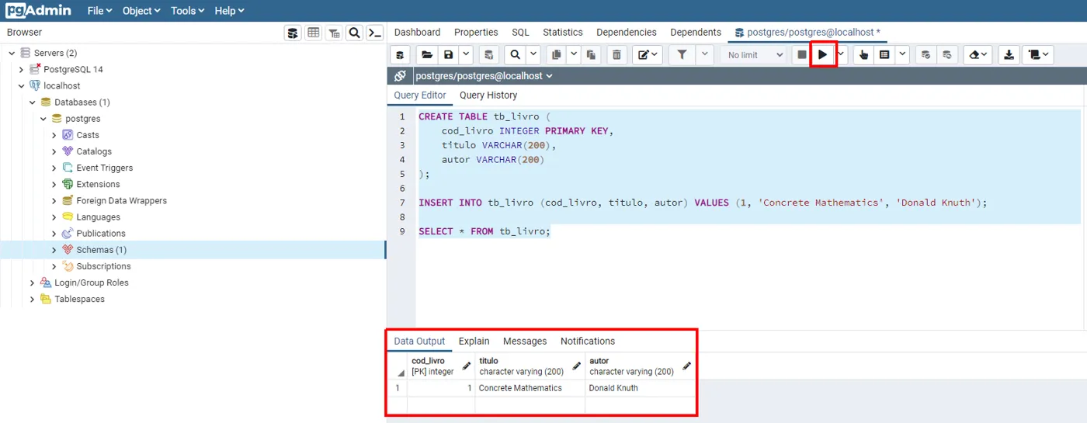
Task: Open the Execute options dropdown arrow
Action: (x=841, y=55)
